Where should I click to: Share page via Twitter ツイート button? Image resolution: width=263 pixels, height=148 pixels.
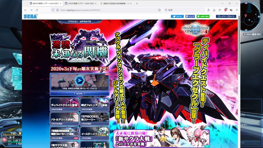coord(177,16)
